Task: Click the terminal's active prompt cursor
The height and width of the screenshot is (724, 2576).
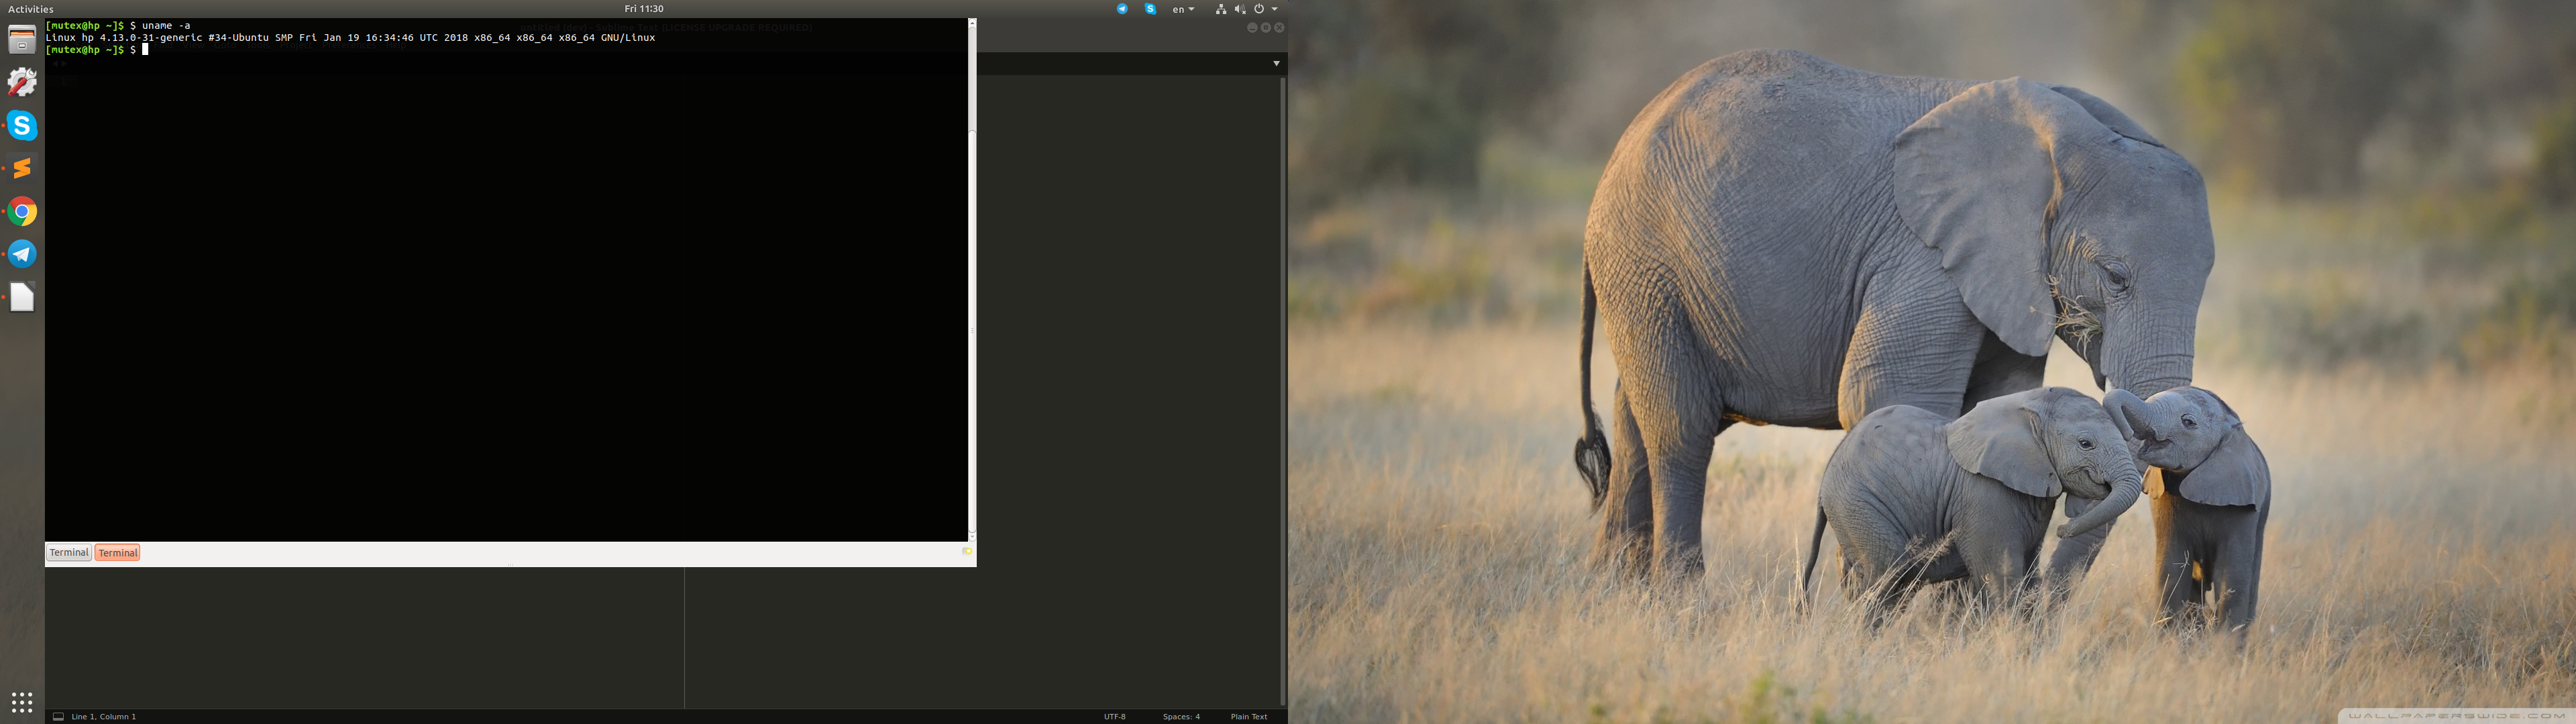Action: [x=145, y=49]
